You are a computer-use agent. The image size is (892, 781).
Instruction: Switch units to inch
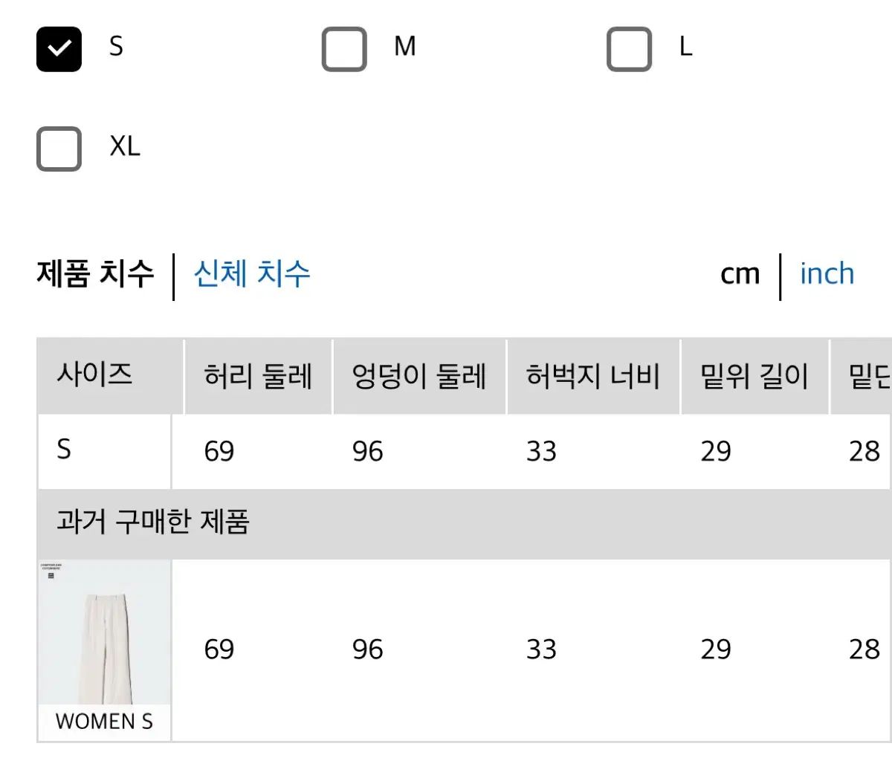(827, 274)
